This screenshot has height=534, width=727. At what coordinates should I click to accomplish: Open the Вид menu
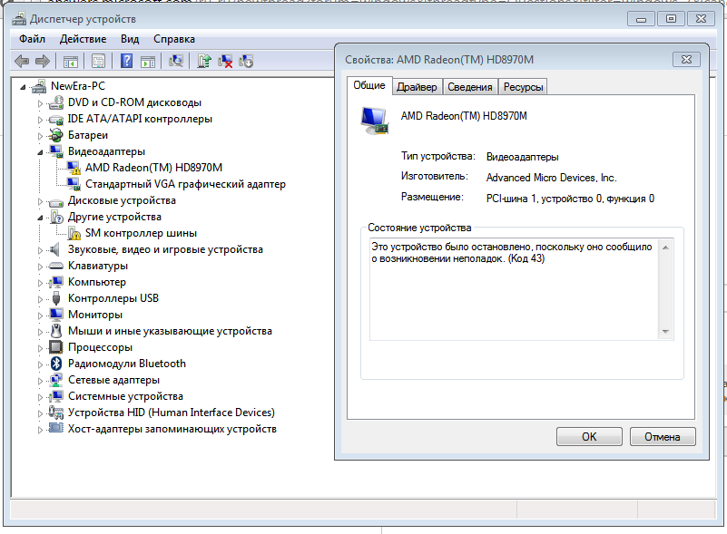click(x=130, y=39)
